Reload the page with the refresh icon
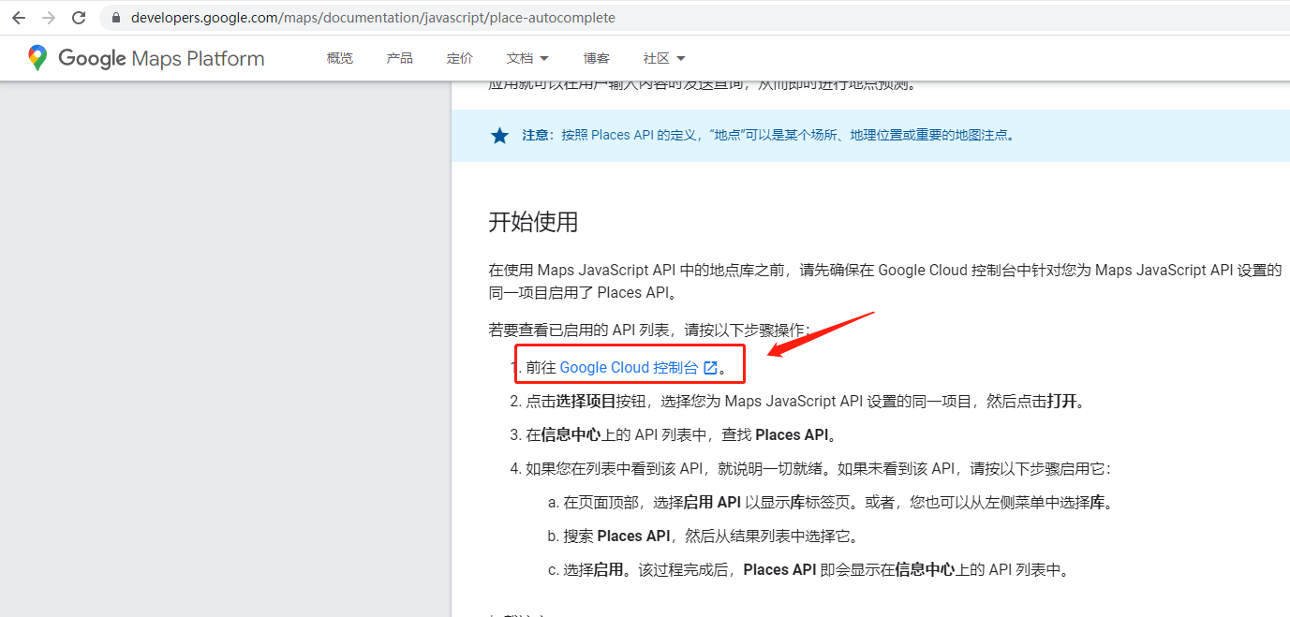 [79, 18]
